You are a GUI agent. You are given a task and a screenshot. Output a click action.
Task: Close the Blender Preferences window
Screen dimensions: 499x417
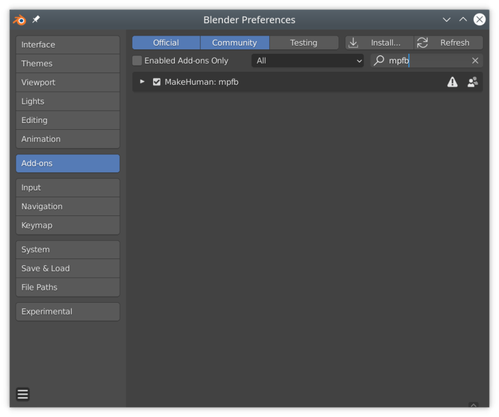tap(479, 19)
